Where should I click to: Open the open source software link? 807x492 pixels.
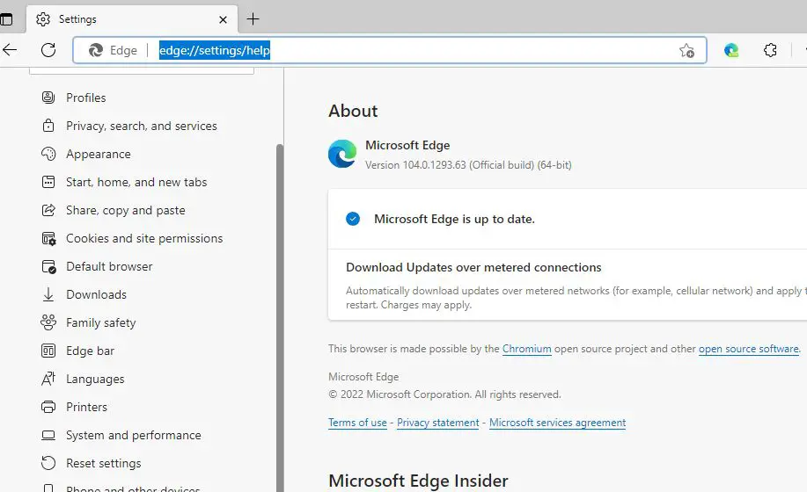748,349
